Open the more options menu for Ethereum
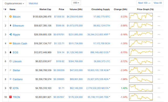The width and height of the screenshot is (168, 102). 159,25
